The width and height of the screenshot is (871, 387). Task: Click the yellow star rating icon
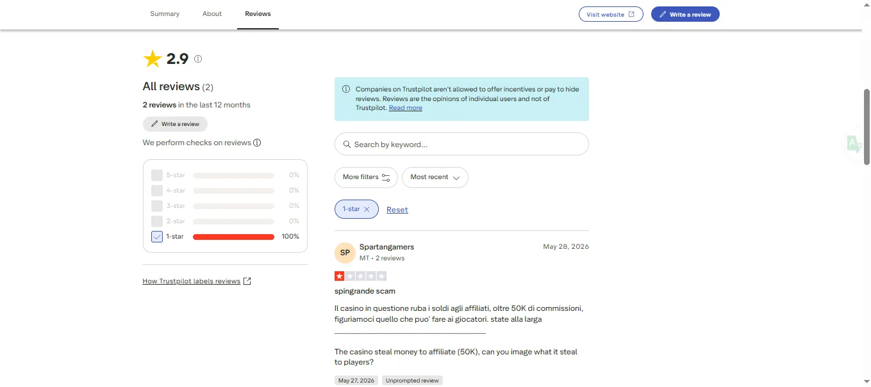click(x=153, y=59)
